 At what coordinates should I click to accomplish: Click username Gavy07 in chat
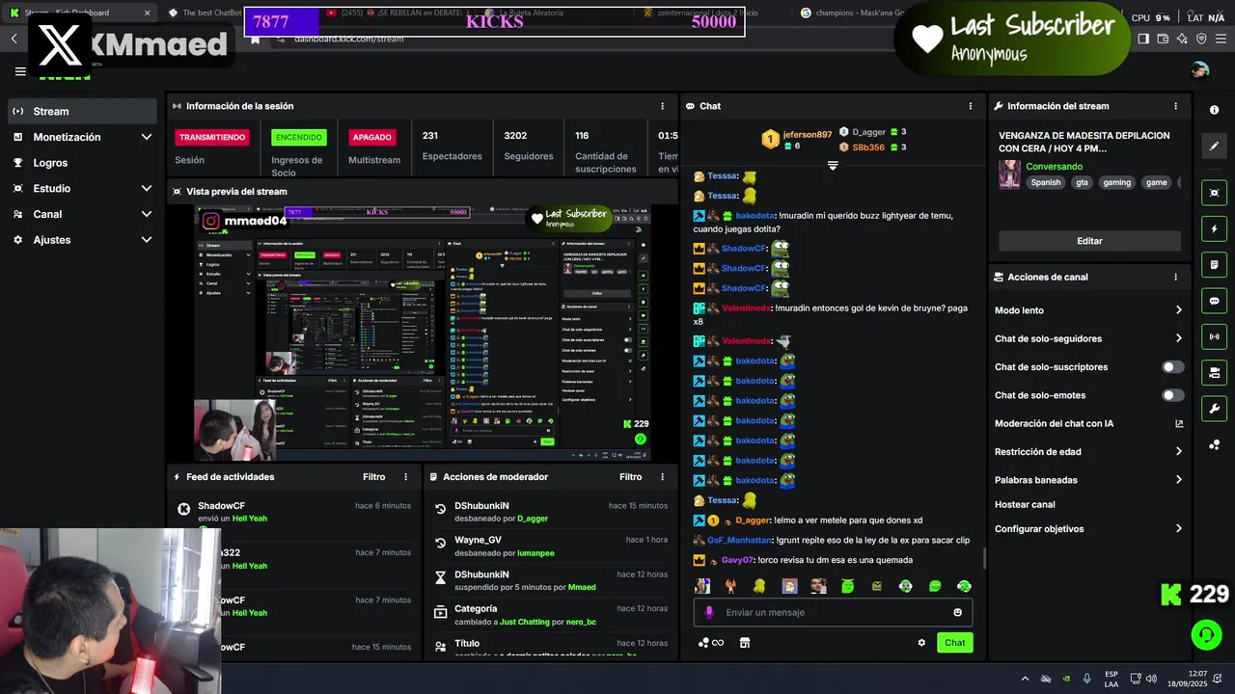click(x=737, y=560)
